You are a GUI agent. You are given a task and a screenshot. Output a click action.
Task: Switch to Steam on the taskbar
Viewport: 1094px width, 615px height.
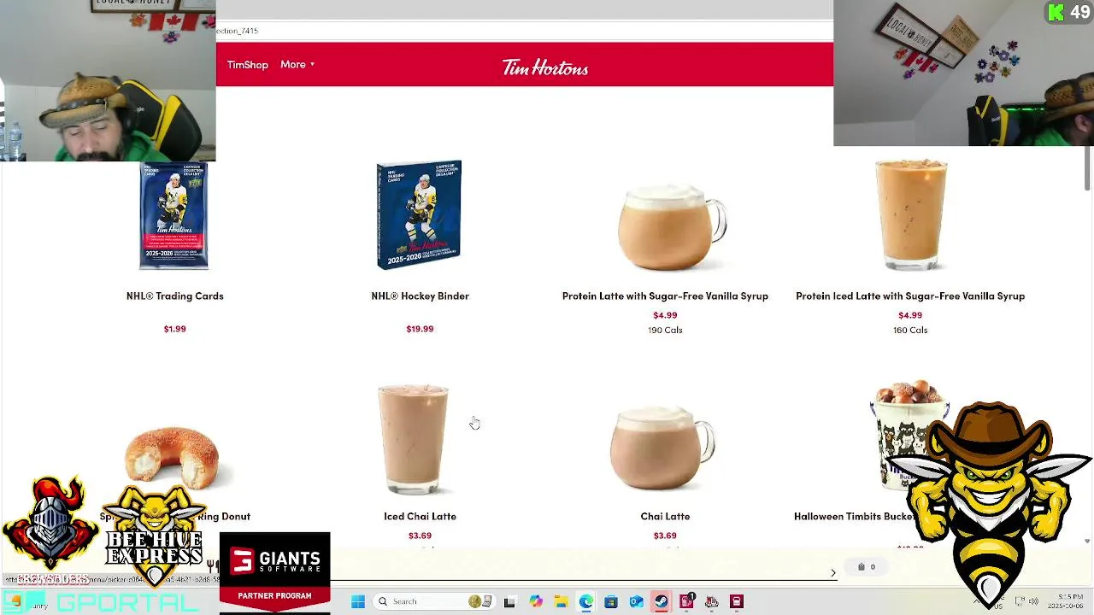coord(661,601)
